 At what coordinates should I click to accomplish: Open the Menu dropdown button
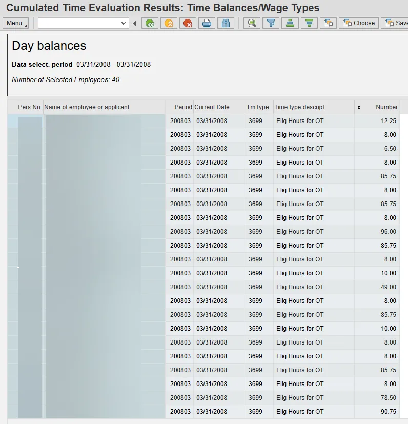[x=16, y=23]
